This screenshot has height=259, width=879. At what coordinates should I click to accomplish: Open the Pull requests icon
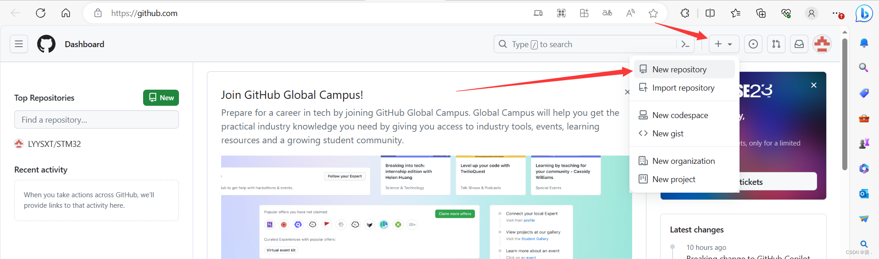pos(776,44)
